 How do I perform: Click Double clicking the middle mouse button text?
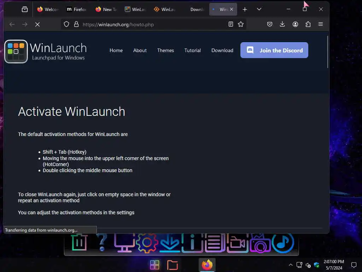coord(88,170)
